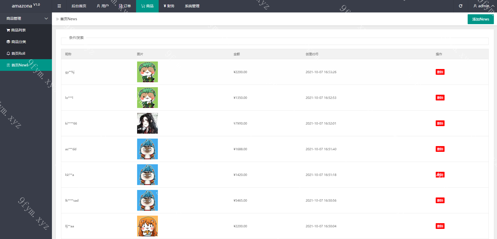Click the timestamp 2021-10-07 16:51:40
This screenshot has width=497, height=239.
click(321, 149)
